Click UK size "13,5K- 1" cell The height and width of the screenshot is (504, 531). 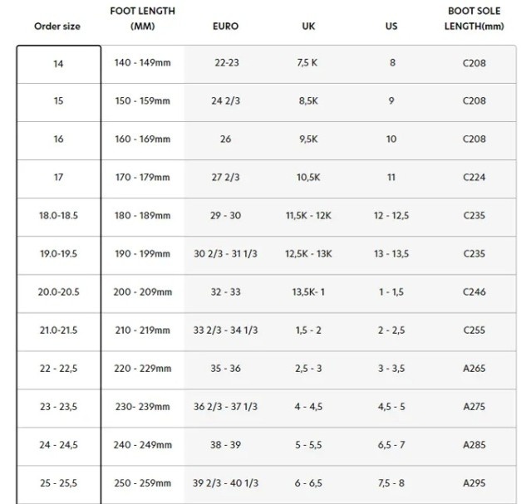point(308,292)
